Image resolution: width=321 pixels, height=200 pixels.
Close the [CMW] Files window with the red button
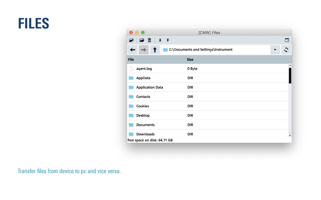(131, 32)
